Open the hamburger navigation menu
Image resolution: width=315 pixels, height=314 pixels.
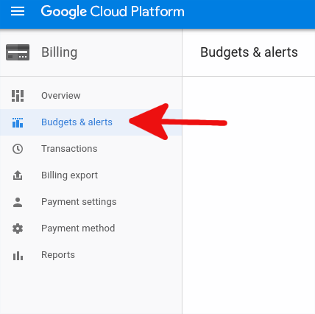pyautogui.click(x=18, y=11)
